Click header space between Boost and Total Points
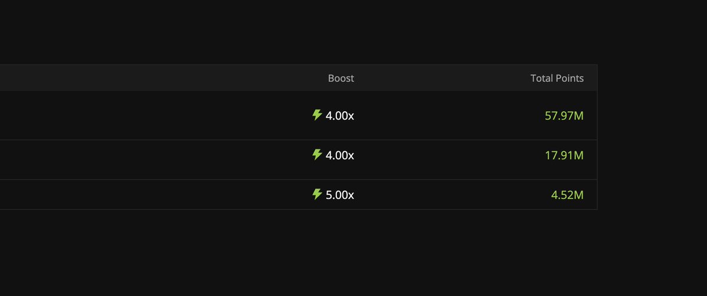Image resolution: width=707 pixels, height=296 pixels. 442,78
